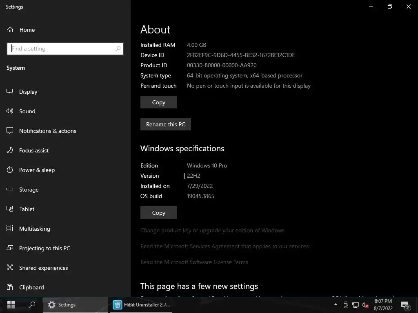Click the Device ID value text
This screenshot has width=418, height=313.
[241, 55]
